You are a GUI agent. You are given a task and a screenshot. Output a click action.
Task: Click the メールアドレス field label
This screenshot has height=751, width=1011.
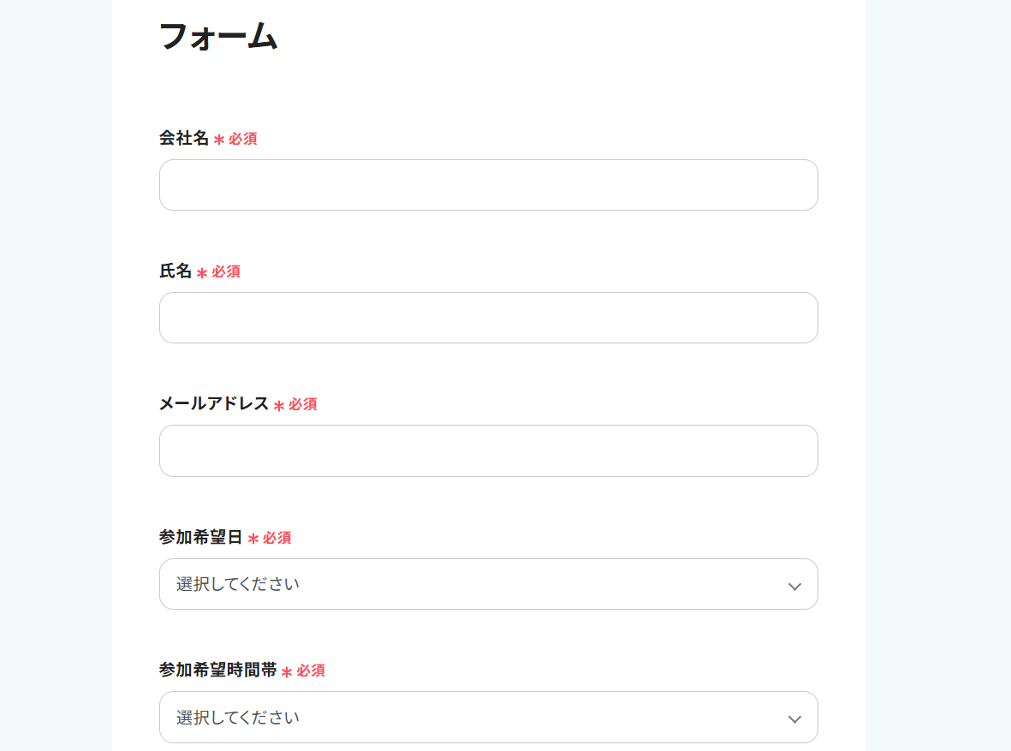click(x=214, y=403)
